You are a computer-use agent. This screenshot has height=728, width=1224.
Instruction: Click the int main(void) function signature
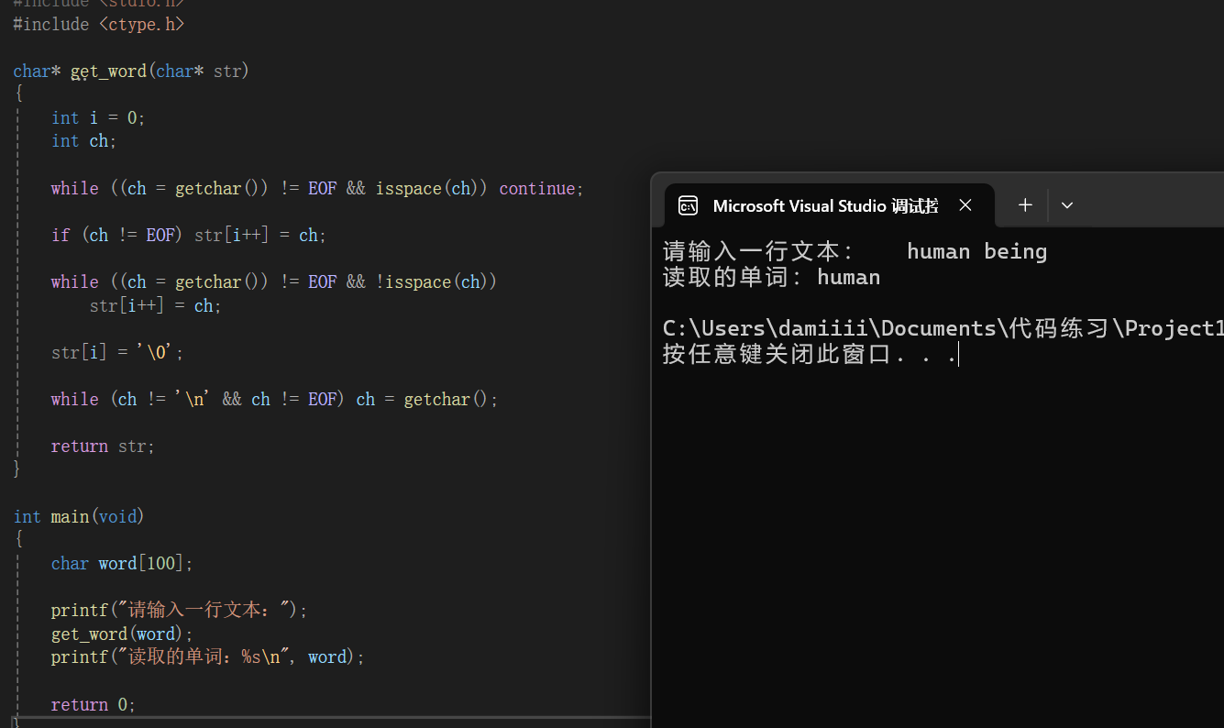78,516
